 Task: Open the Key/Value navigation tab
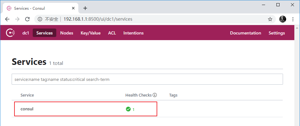[91, 33]
